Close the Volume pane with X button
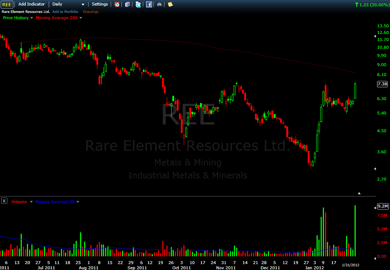This screenshot has width=390, height=270. point(4,201)
